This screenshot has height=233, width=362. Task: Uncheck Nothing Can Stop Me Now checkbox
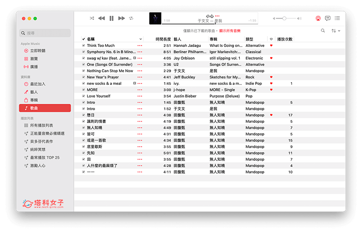click(x=84, y=71)
